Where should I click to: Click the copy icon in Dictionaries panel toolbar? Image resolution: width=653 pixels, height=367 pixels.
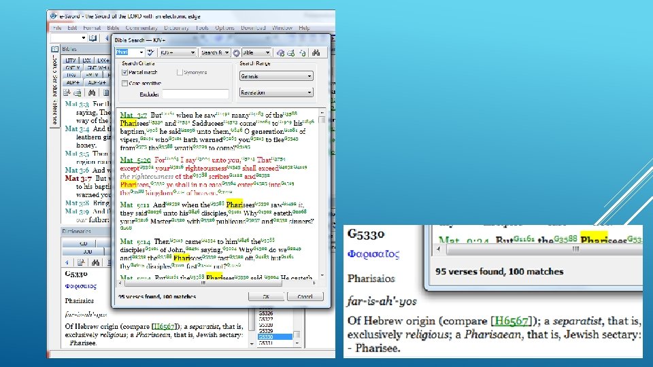pyautogui.click(x=81, y=262)
